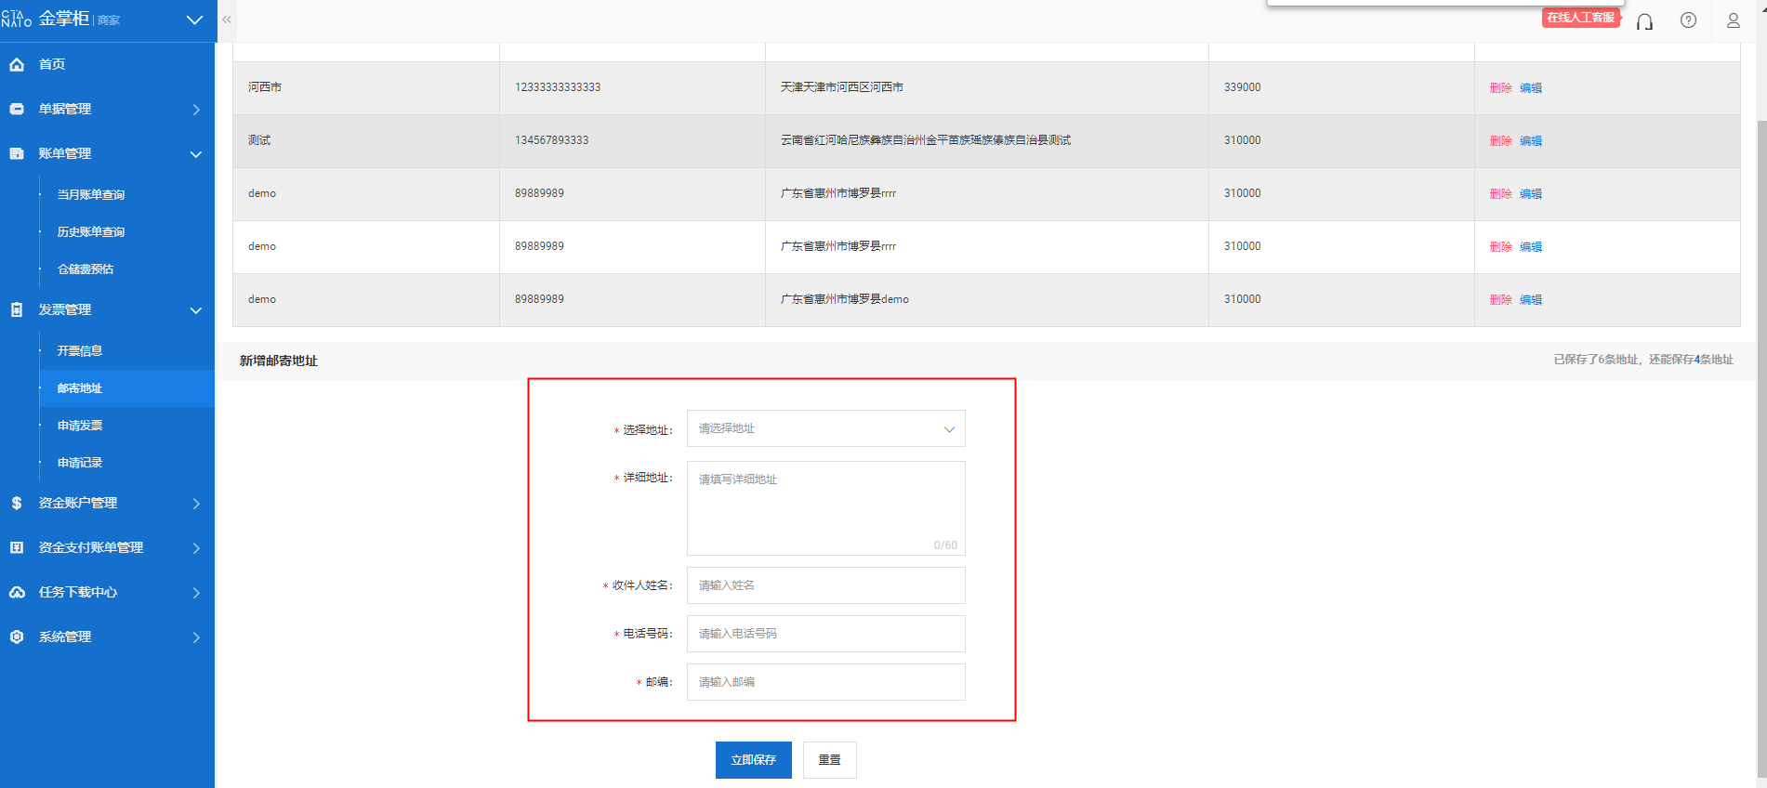Click the 资金账户管理 dollar icon
1767x788 pixels.
[17, 503]
